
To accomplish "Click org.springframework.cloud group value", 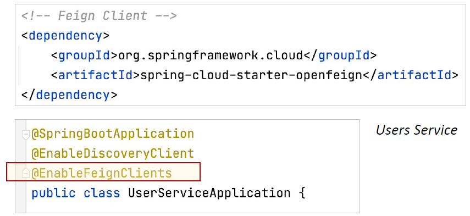I will coord(211,56).
